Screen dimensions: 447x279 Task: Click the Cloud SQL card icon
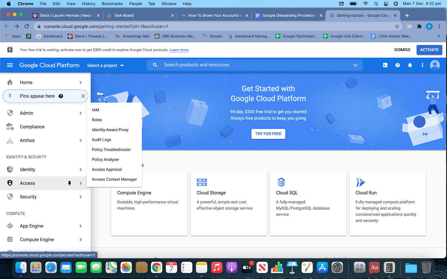pyautogui.click(x=281, y=182)
